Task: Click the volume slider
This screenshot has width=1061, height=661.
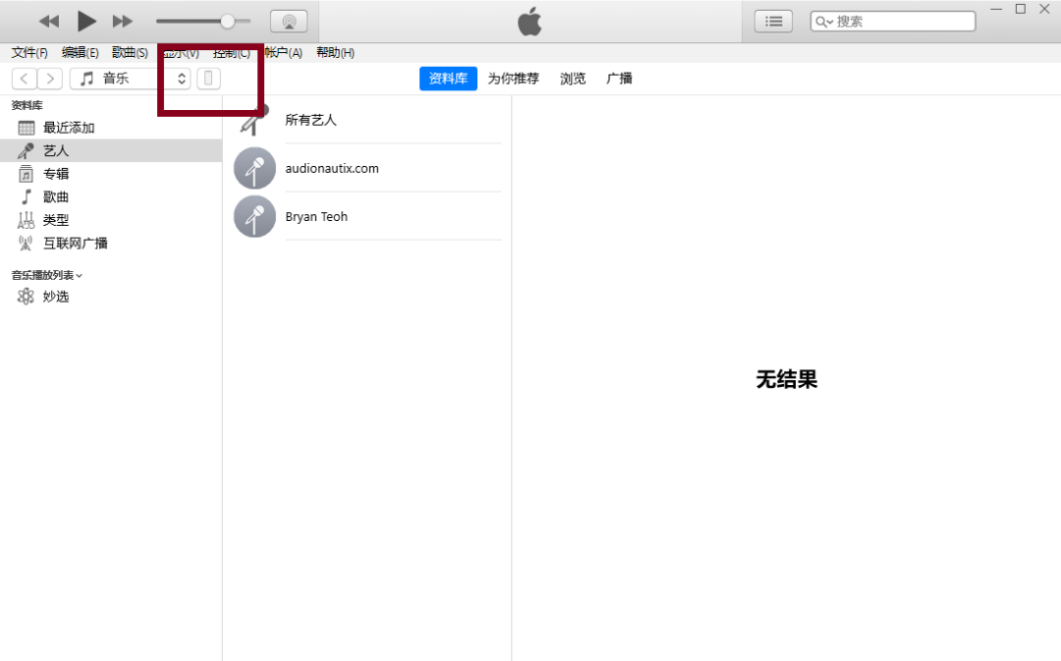Action: click(229, 20)
